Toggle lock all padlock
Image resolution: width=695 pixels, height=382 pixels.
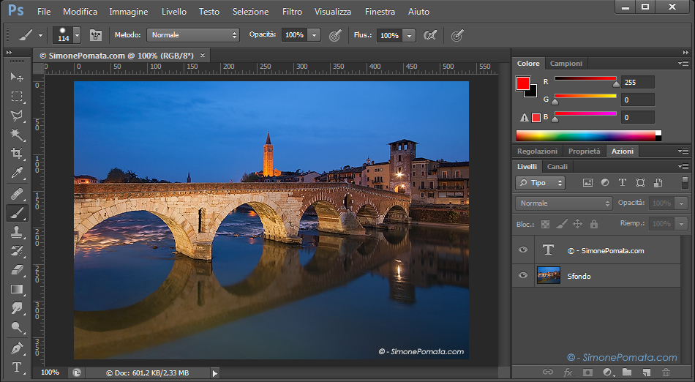[x=594, y=224]
